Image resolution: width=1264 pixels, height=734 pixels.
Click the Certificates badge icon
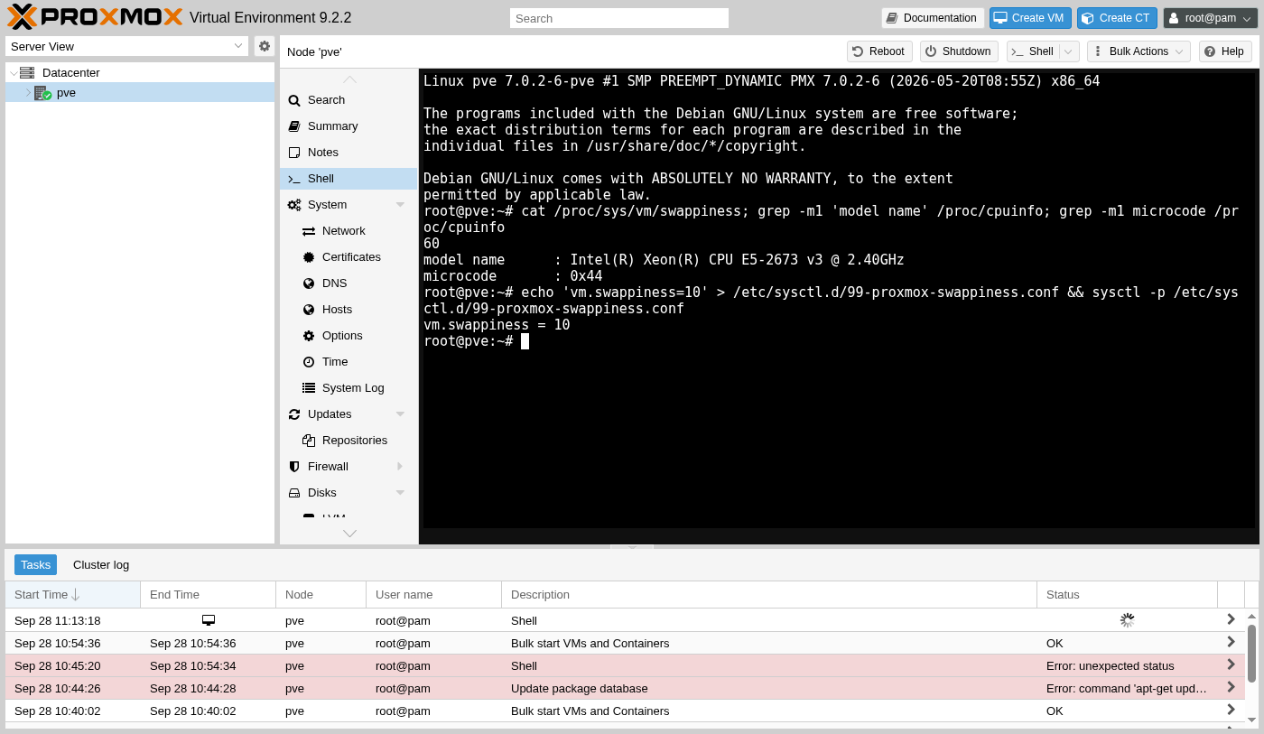309,257
